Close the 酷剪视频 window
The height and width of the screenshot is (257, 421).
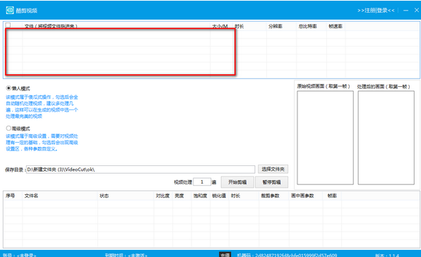(x=417, y=10)
